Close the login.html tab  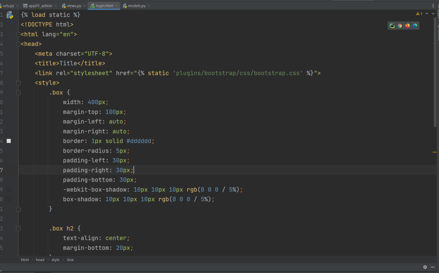(117, 6)
